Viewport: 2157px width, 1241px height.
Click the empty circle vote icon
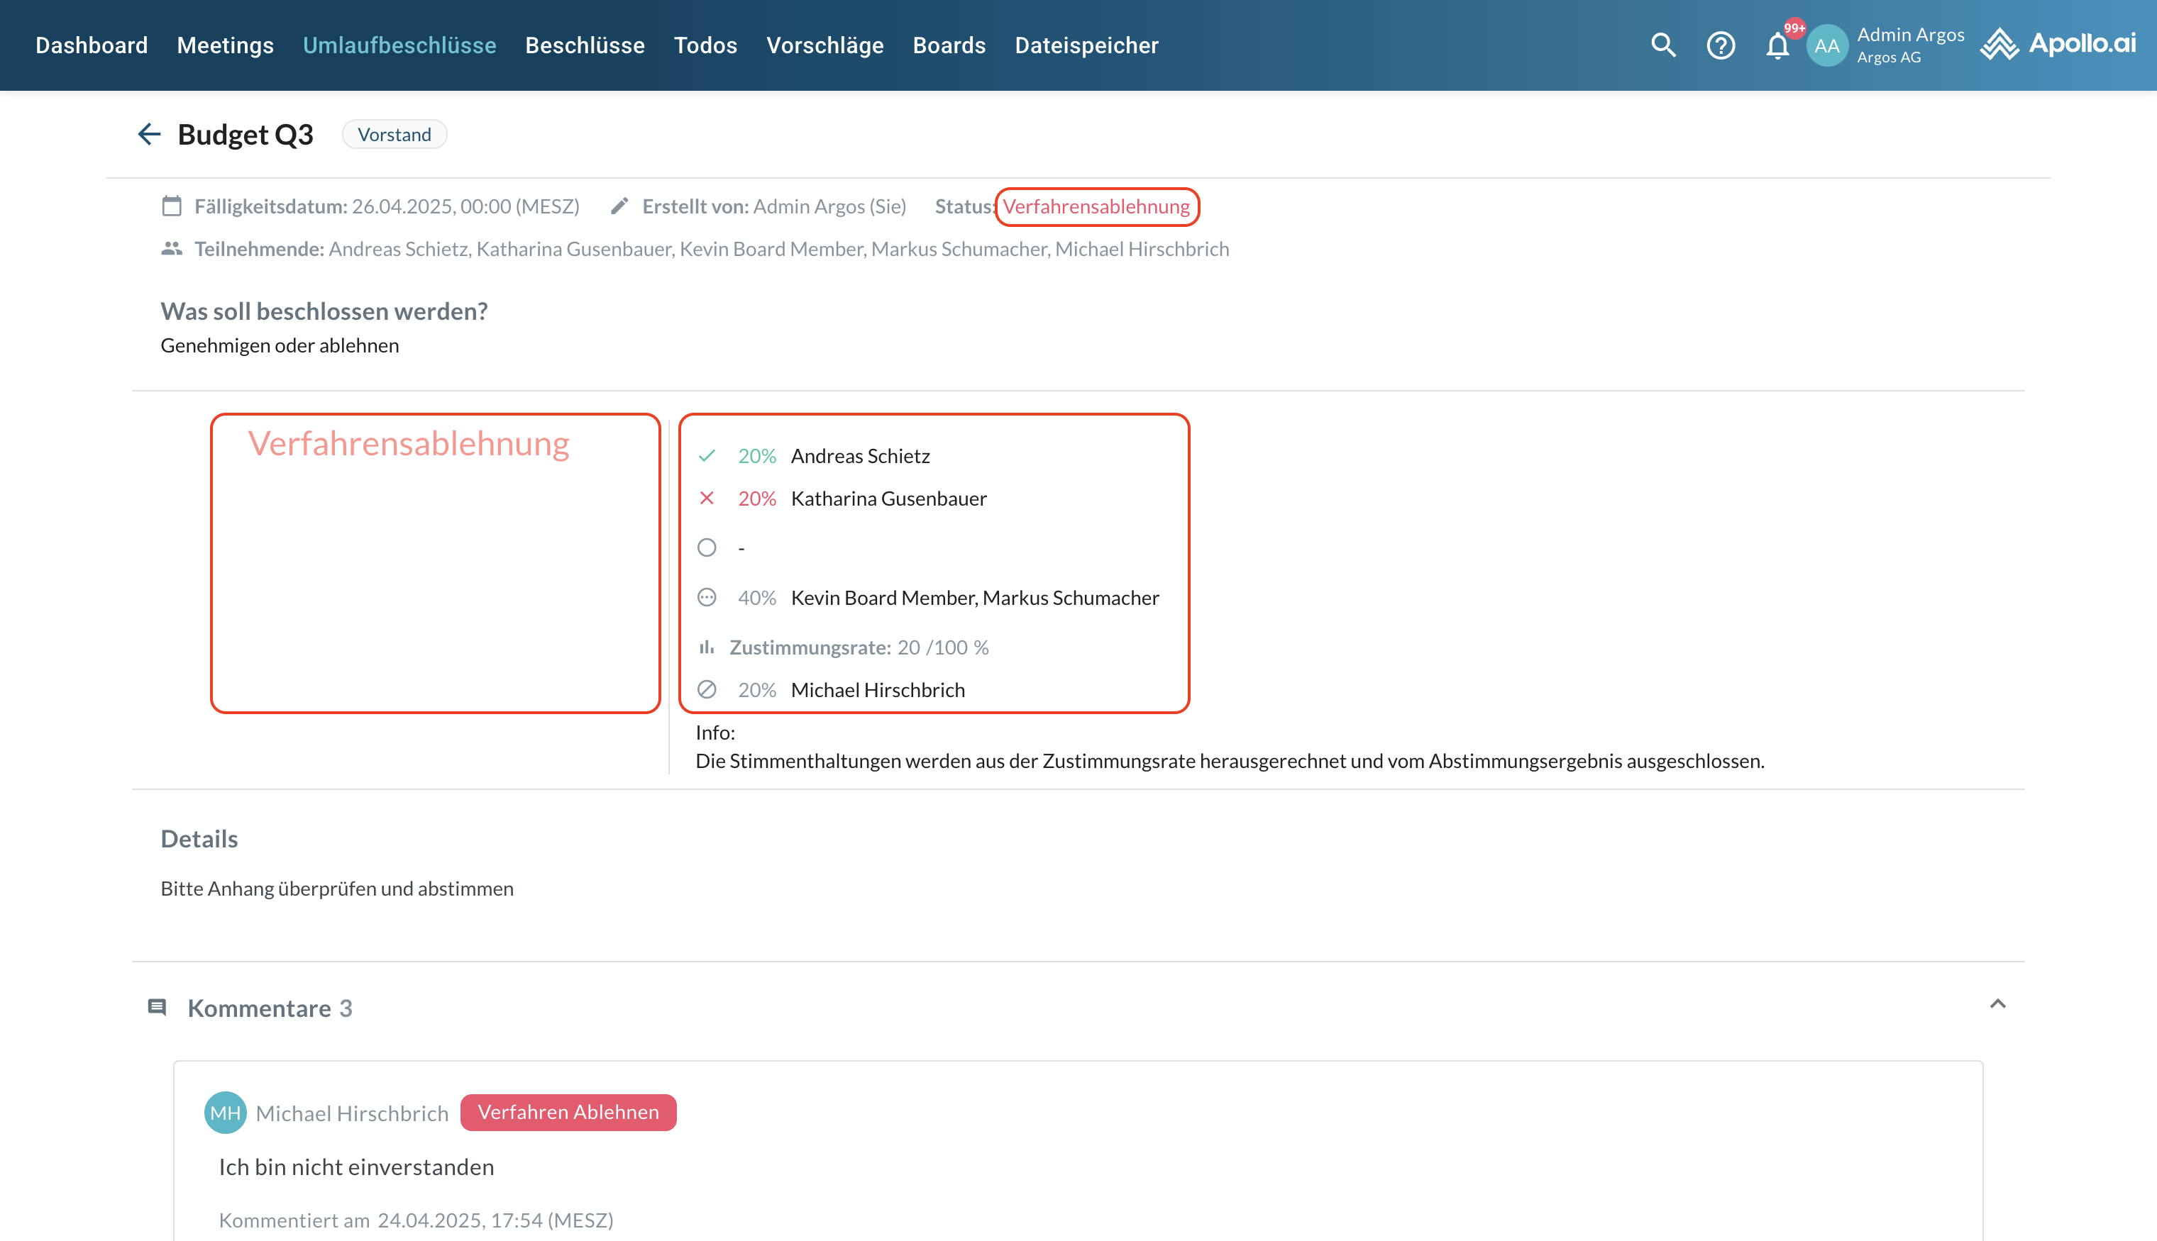[x=707, y=547]
